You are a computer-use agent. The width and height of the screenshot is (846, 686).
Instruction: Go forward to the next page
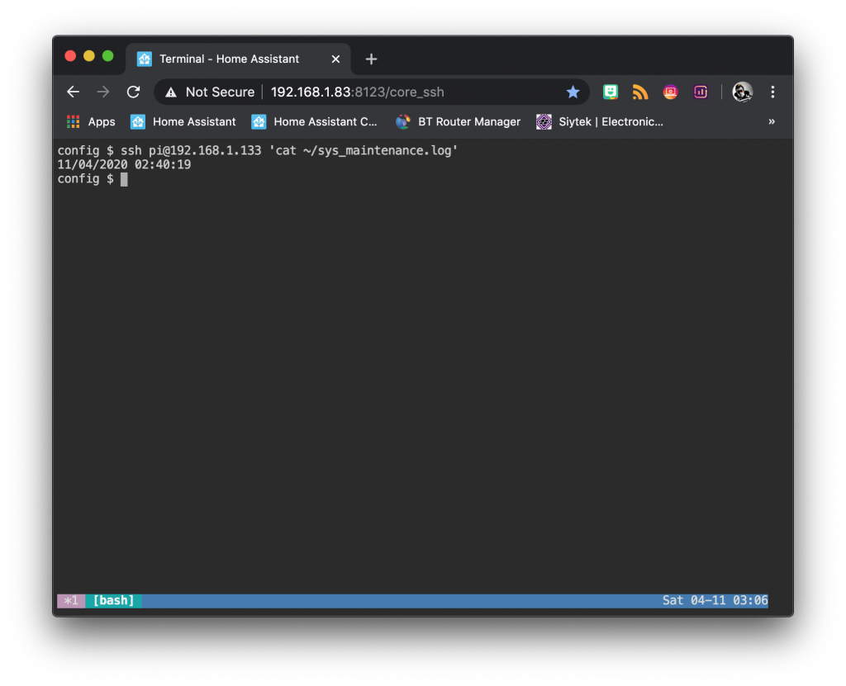tap(103, 92)
